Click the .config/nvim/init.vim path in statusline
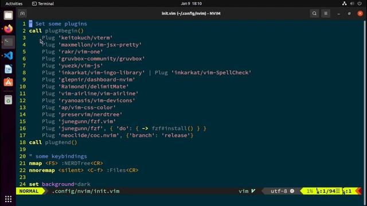The width and height of the screenshot is (367, 206). pos(85,191)
